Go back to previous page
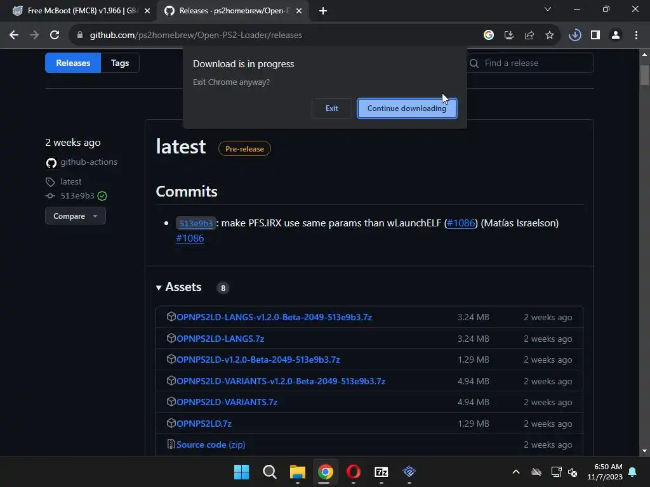Screen dimensions: 650x487 tap(14, 36)
